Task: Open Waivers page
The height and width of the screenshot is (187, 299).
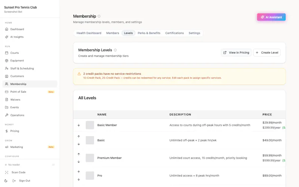Action: pos(30,99)
